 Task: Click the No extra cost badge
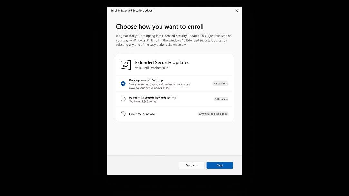[x=220, y=84]
